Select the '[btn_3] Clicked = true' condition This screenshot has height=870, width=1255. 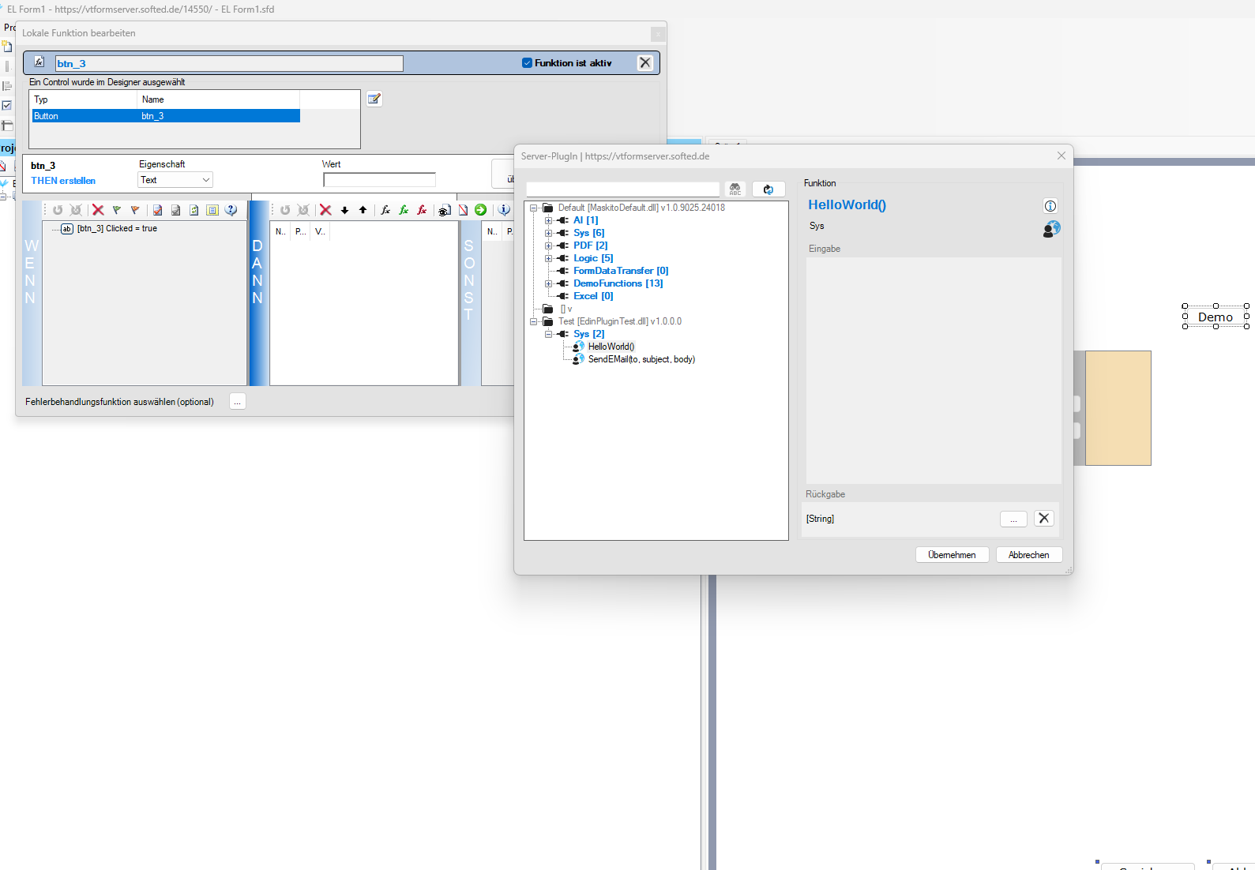click(117, 229)
